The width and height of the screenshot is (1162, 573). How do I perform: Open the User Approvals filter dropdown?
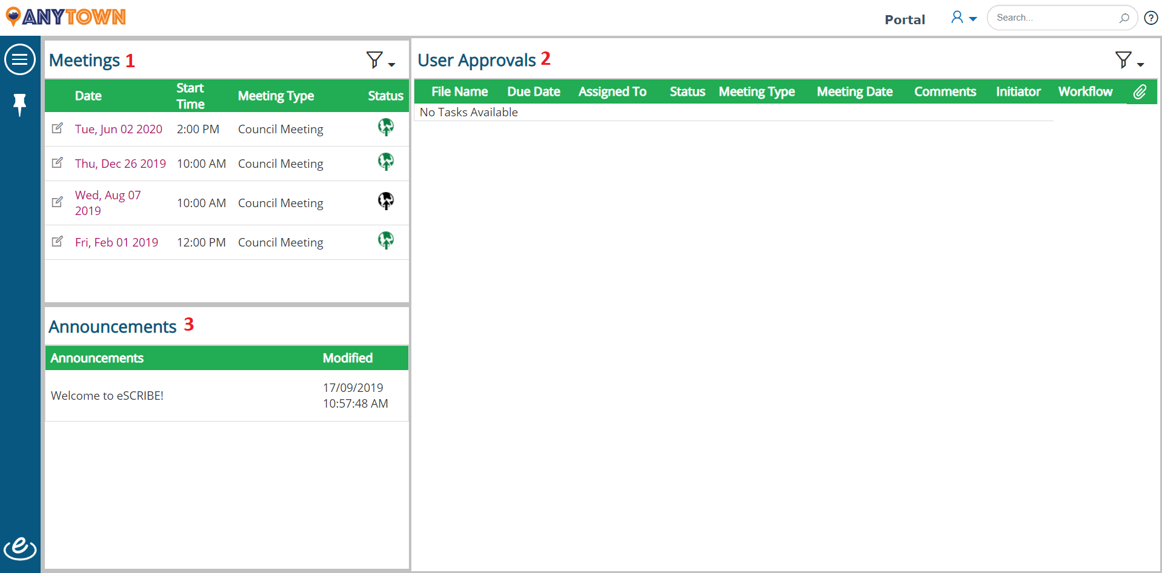click(1129, 60)
